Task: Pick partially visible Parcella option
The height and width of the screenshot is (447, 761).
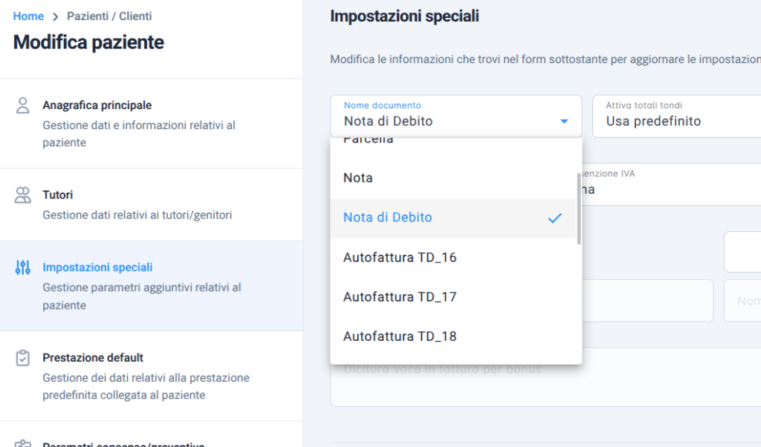Action: point(369,140)
